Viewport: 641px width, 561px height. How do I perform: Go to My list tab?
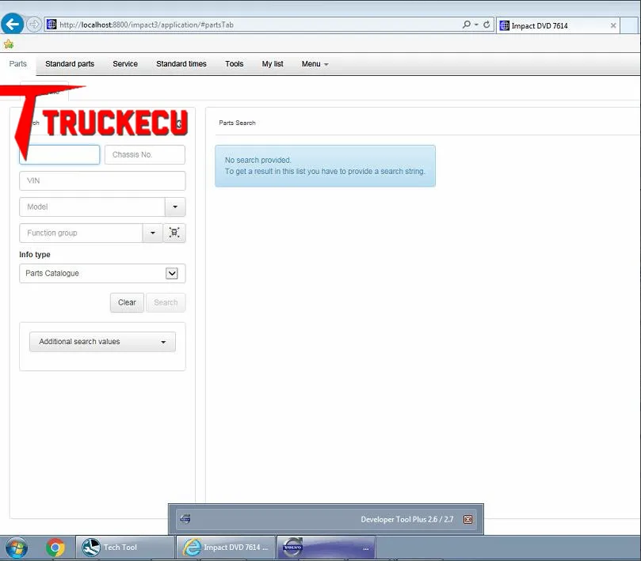coord(273,63)
